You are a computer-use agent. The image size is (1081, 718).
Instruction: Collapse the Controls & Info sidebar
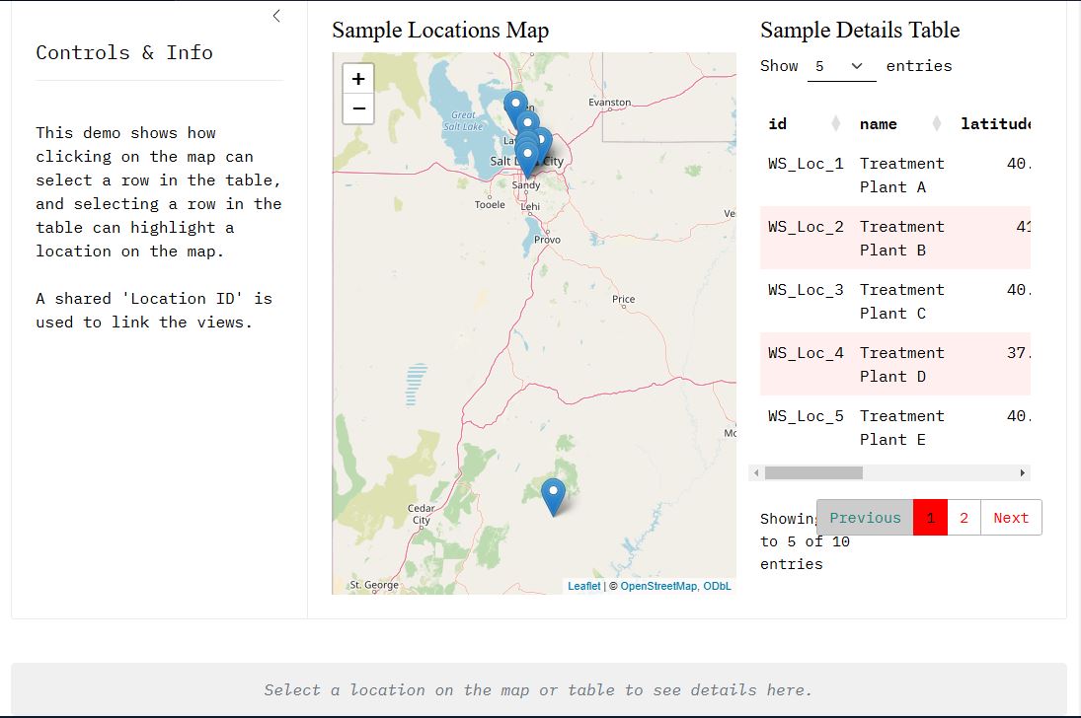pyautogui.click(x=276, y=16)
